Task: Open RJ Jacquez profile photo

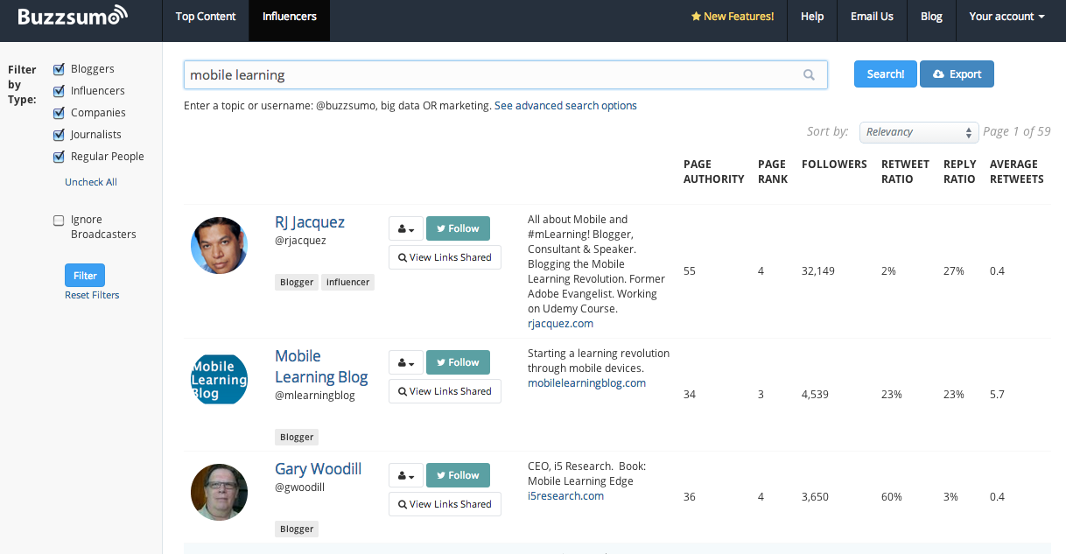Action: [x=219, y=245]
